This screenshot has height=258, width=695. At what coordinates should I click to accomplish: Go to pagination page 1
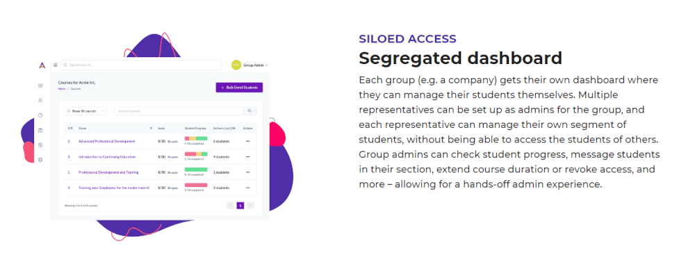pyautogui.click(x=240, y=205)
